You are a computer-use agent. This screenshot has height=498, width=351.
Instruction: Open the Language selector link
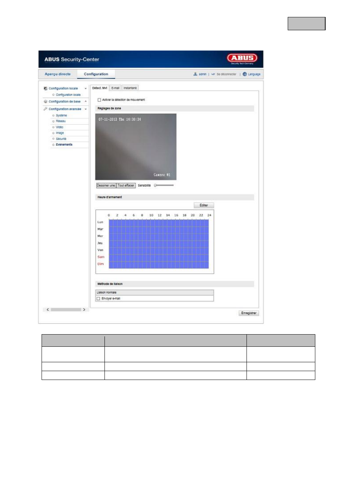[254, 74]
